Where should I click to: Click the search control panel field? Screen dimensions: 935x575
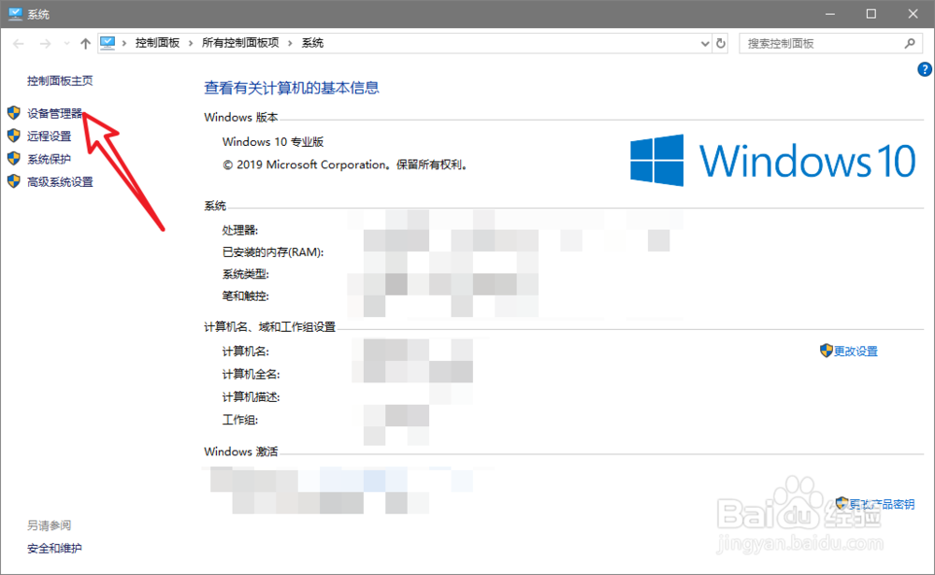830,44
